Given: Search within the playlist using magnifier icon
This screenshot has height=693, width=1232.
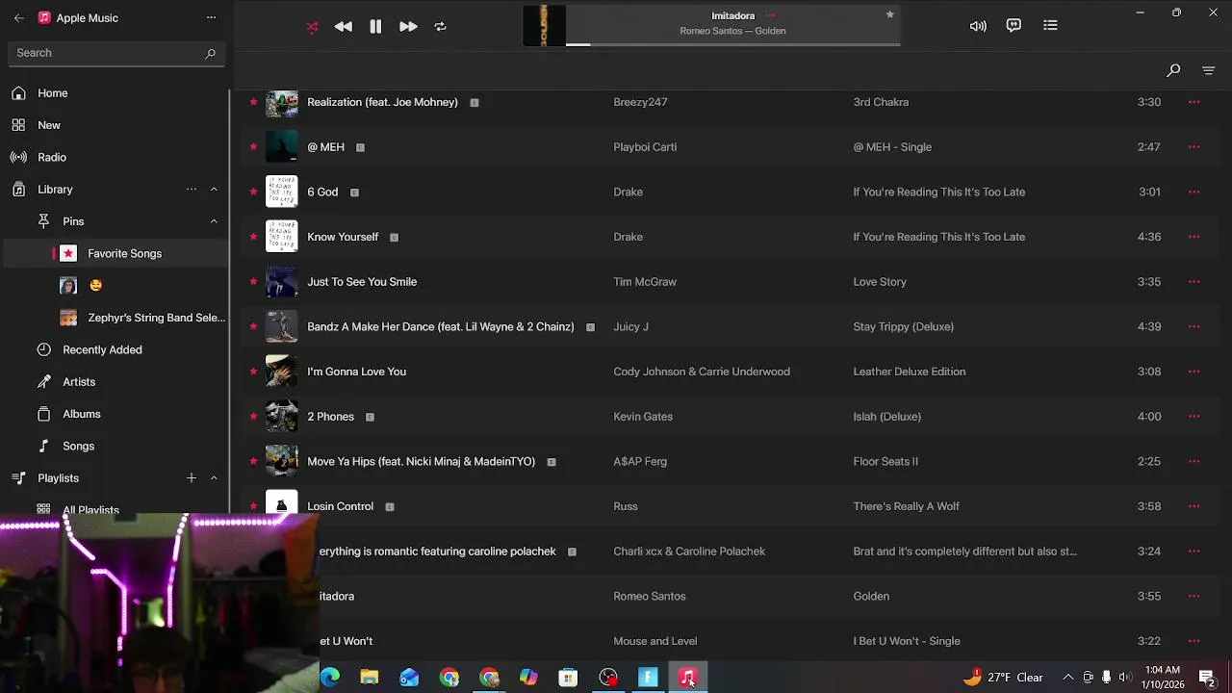Looking at the screenshot, I should tap(1173, 70).
